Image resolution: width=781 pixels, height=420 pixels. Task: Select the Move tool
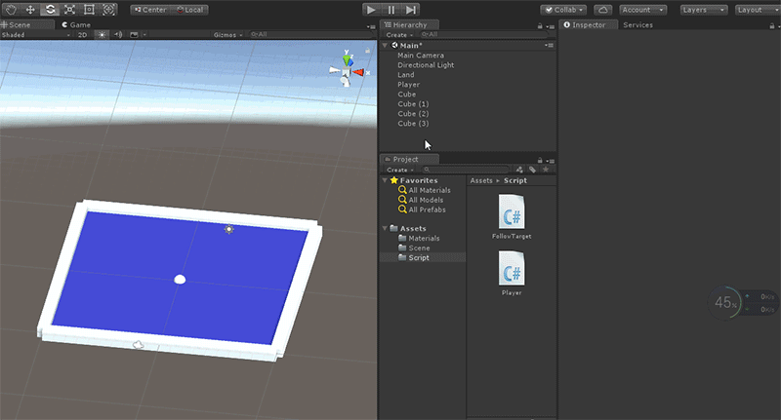[30, 10]
